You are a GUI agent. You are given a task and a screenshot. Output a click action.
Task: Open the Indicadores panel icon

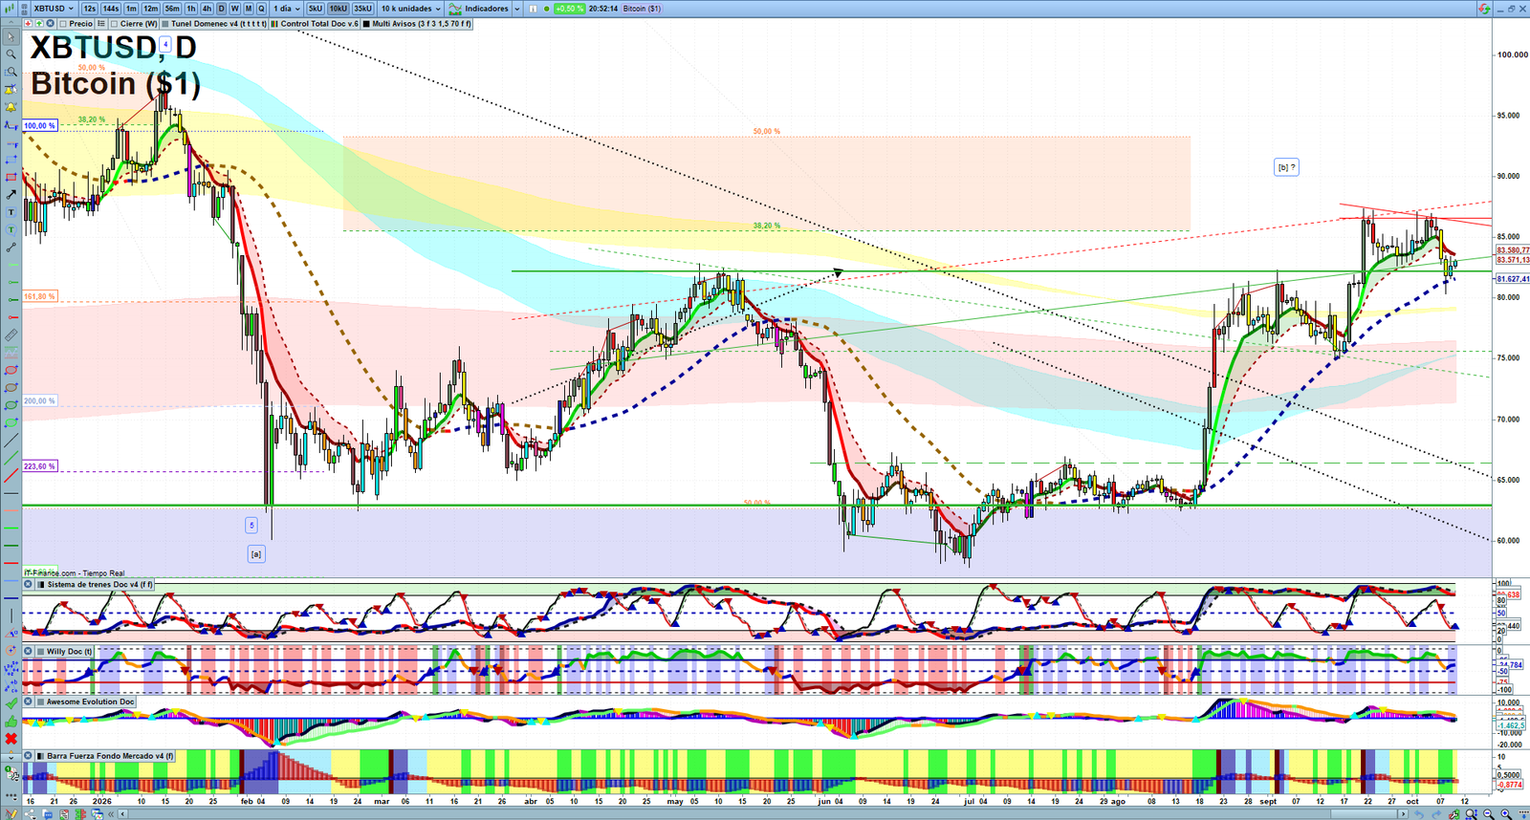(x=455, y=9)
